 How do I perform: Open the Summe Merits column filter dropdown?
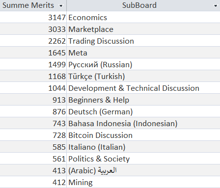(61, 6)
